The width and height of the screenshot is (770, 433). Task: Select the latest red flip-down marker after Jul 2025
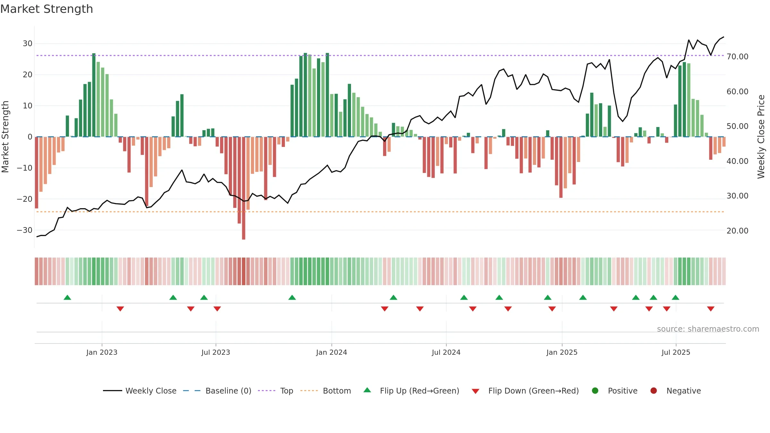coord(711,309)
